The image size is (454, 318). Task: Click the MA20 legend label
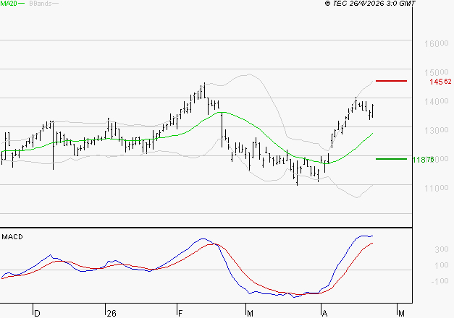9,4
